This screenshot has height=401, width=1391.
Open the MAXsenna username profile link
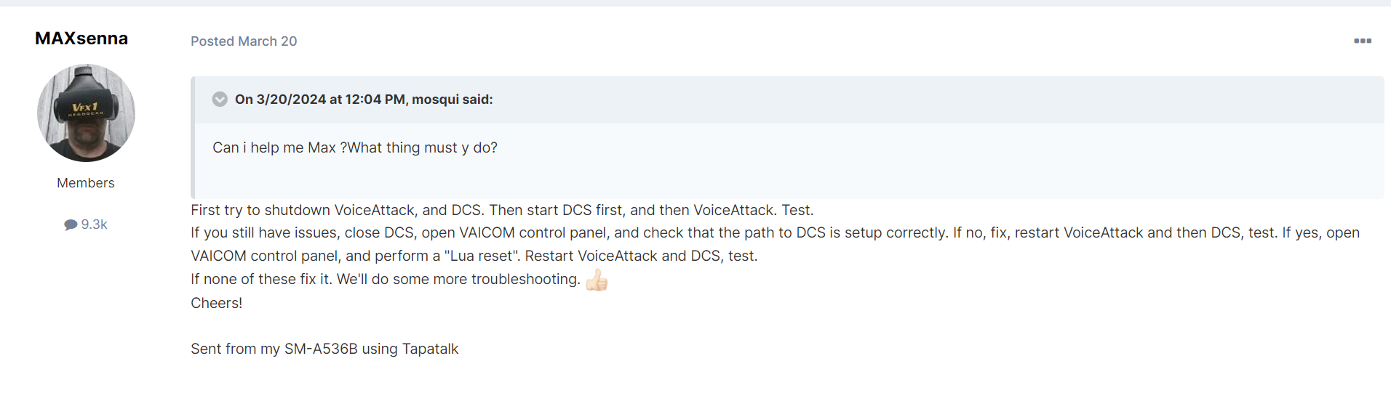[81, 39]
